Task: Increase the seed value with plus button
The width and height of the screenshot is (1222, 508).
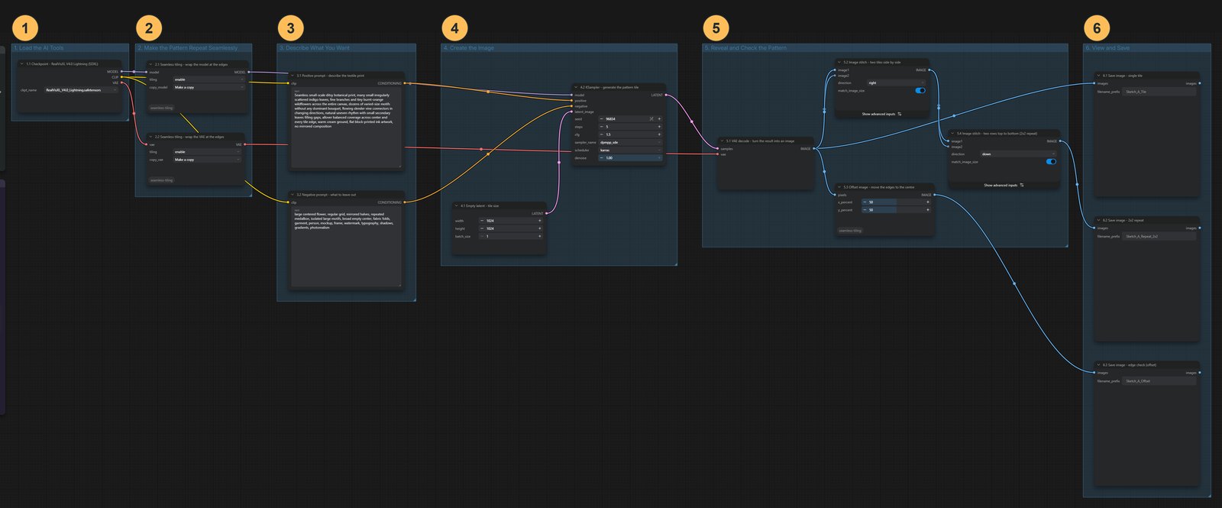Action: click(x=659, y=119)
